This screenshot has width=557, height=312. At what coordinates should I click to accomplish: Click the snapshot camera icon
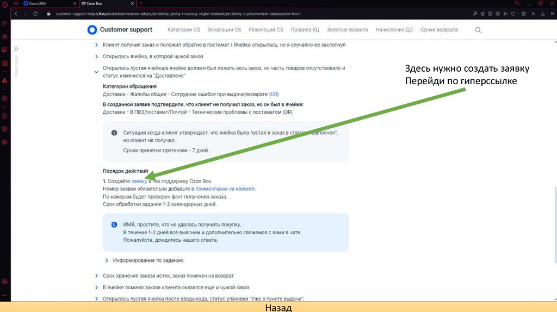pyautogui.click(x=490, y=14)
